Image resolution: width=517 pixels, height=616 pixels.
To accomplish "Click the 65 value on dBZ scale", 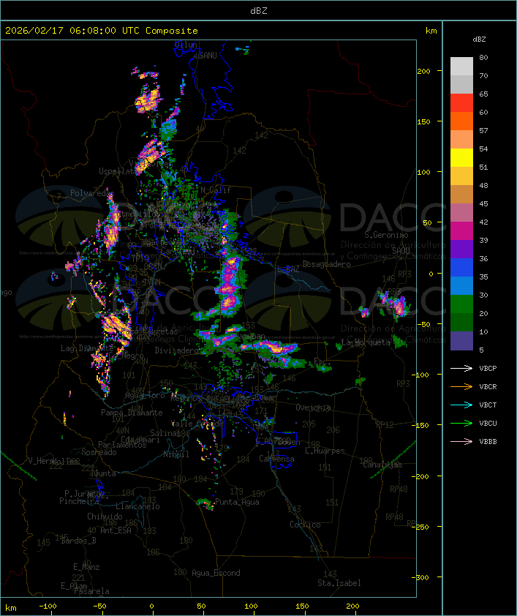I will pyautogui.click(x=483, y=94).
